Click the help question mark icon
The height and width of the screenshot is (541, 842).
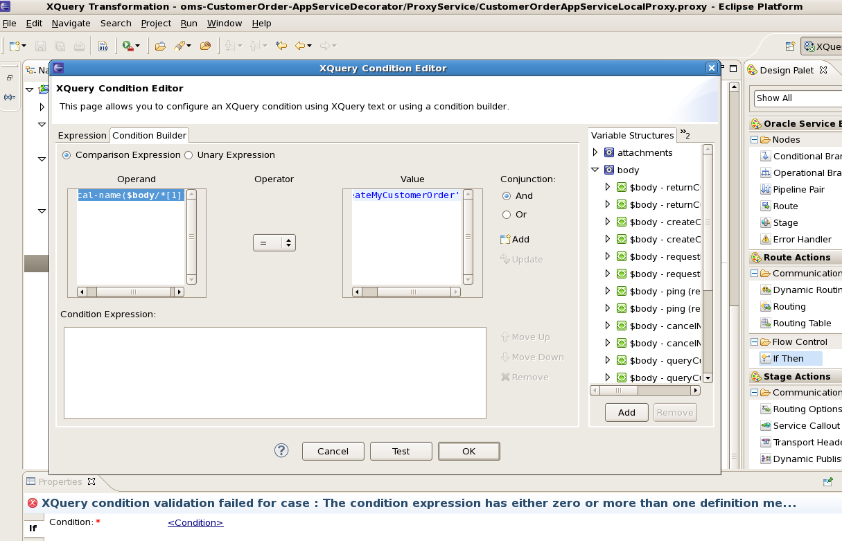click(x=281, y=451)
